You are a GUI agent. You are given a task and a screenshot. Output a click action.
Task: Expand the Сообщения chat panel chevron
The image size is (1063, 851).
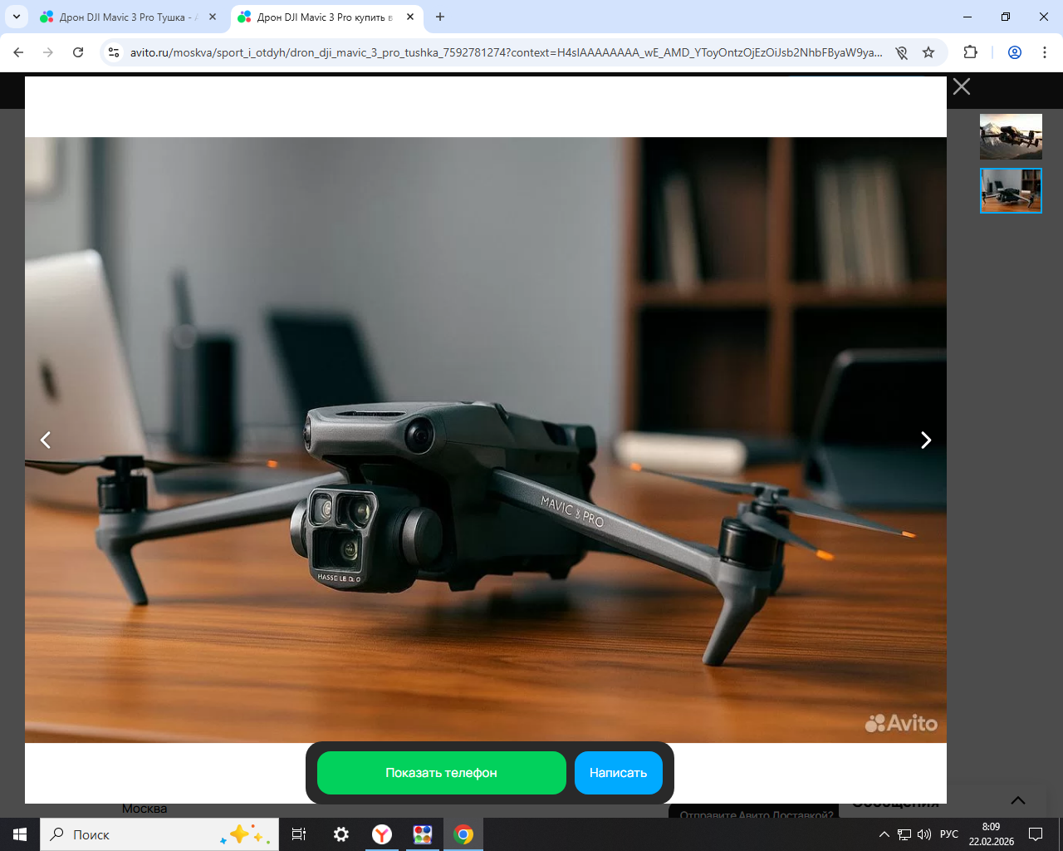(1018, 800)
